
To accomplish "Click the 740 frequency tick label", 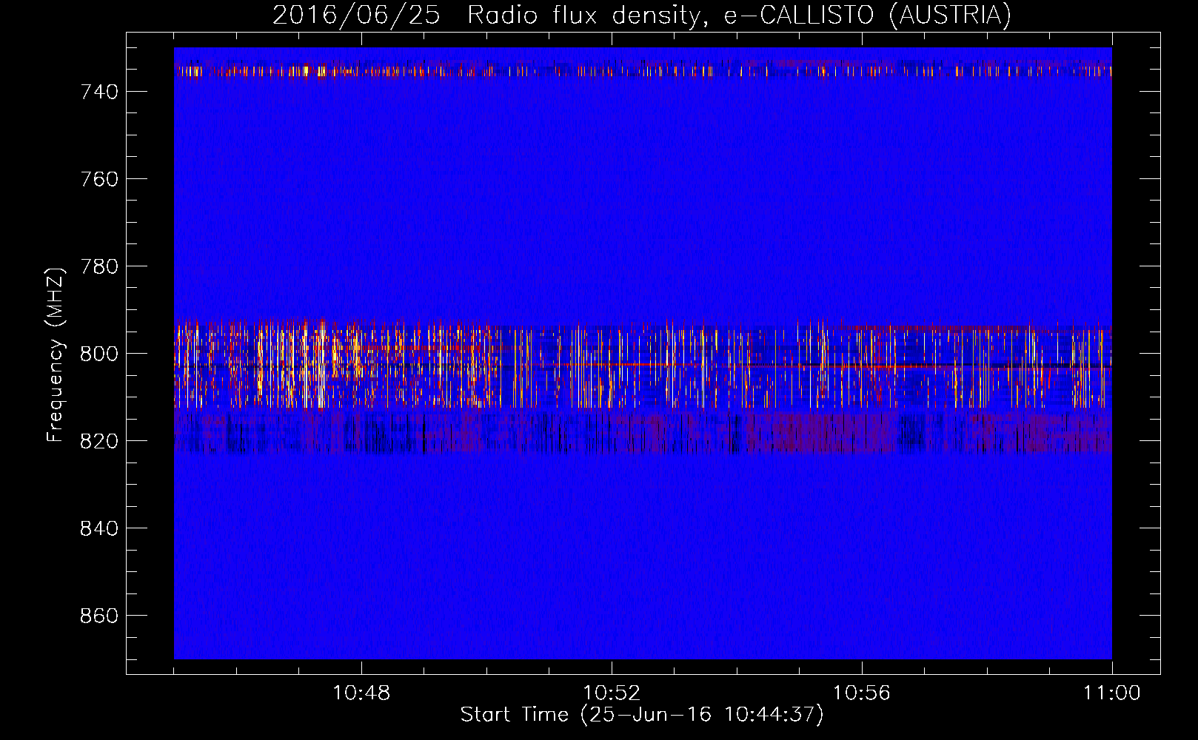I will pyautogui.click(x=99, y=92).
